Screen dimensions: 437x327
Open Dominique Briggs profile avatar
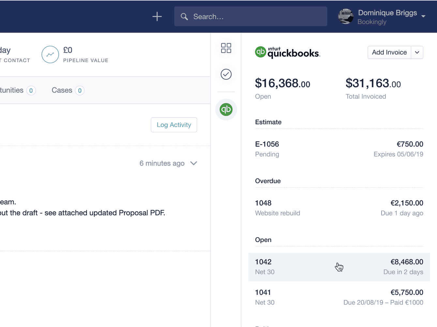346,16
